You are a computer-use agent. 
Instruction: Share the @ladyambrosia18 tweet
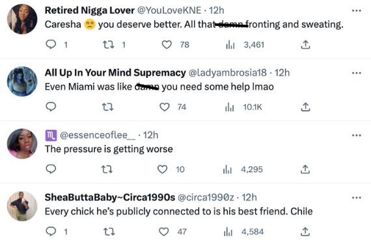(x=305, y=107)
